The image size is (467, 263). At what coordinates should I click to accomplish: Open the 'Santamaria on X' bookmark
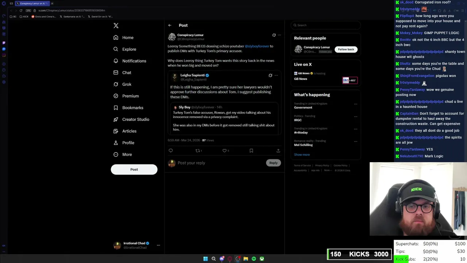coord(72,16)
